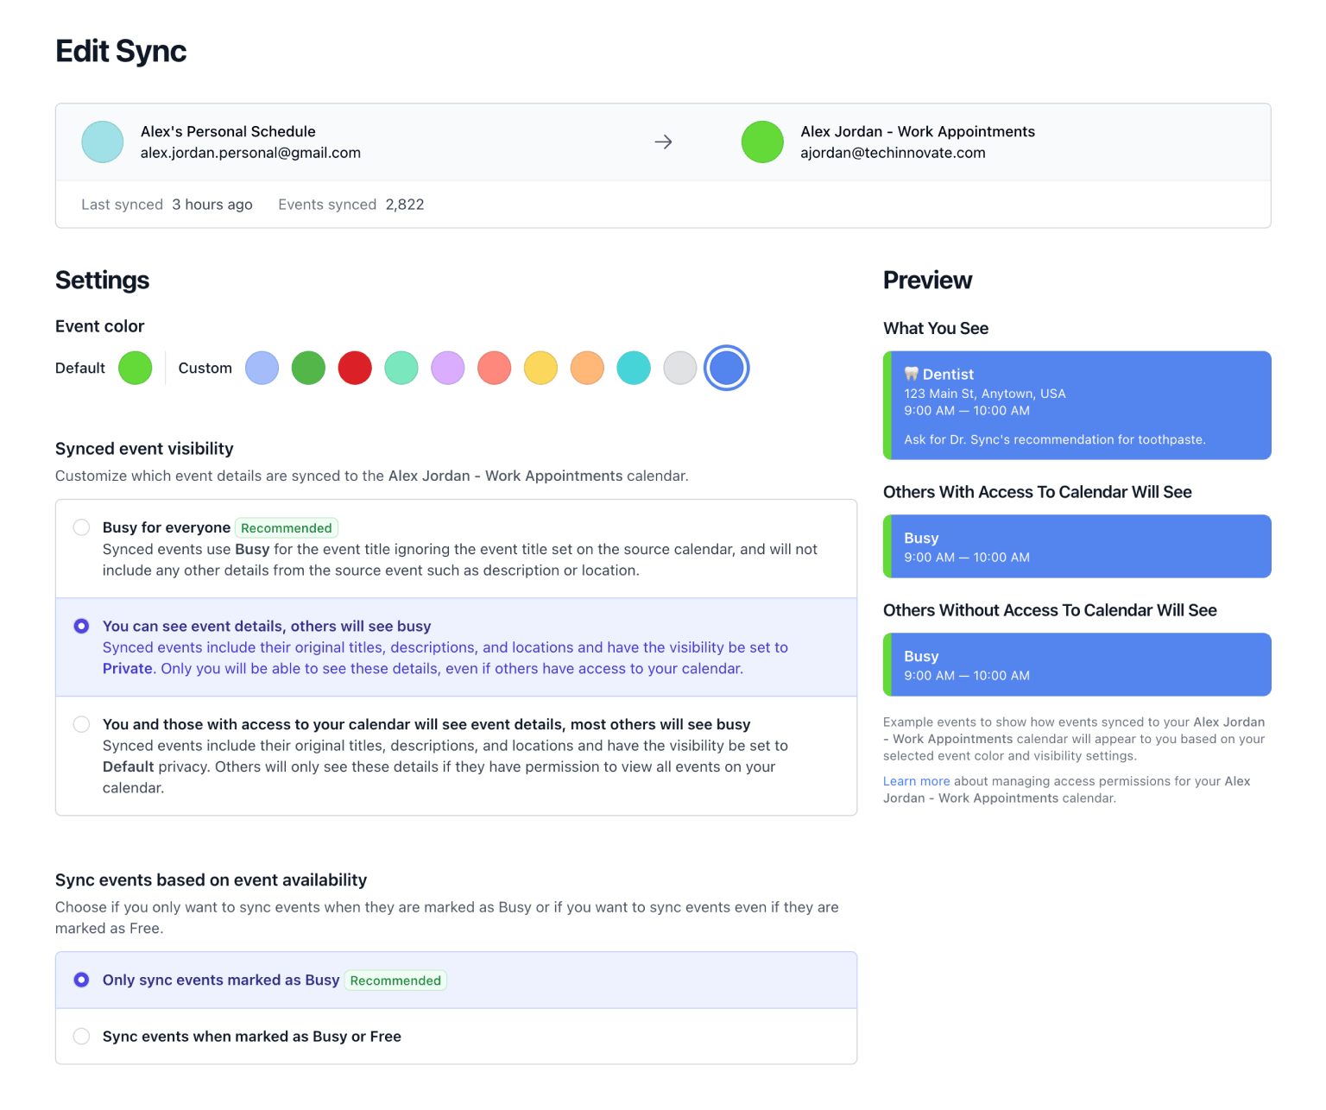Select the teal custom event color

[634, 367]
